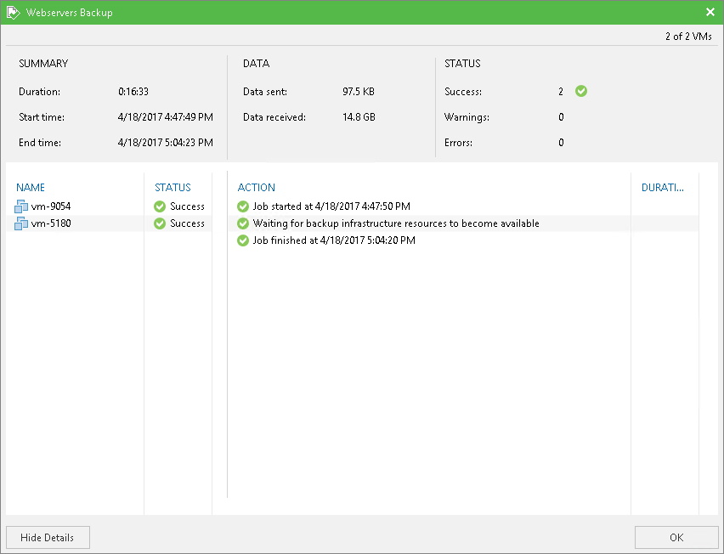Viewport: 724px width, 554px height.
Task: Click the Errors count value 0
Action: pos(561,143)
